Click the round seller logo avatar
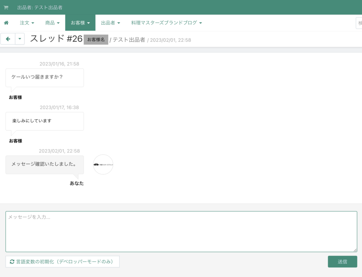The height and width of the screenshot is (277, 362). 103,164
